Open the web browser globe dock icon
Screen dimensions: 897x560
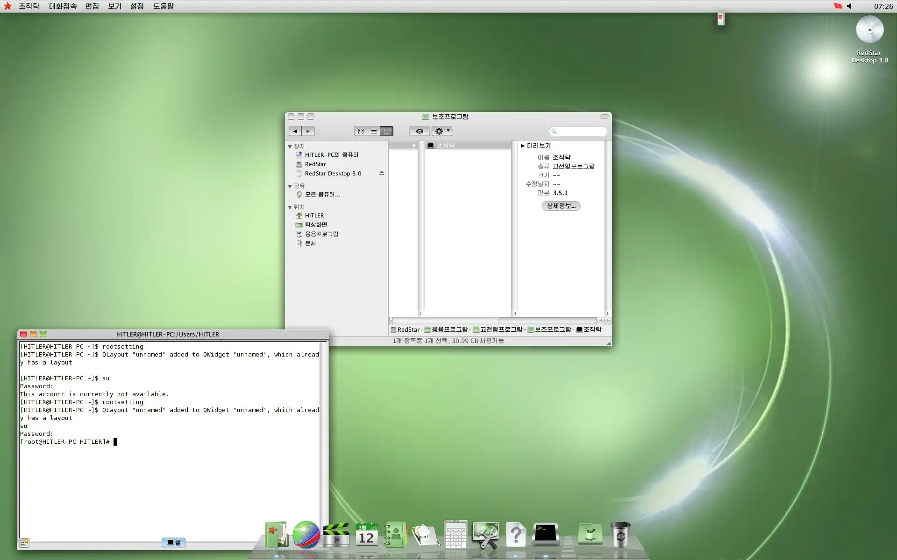[306, 534]
